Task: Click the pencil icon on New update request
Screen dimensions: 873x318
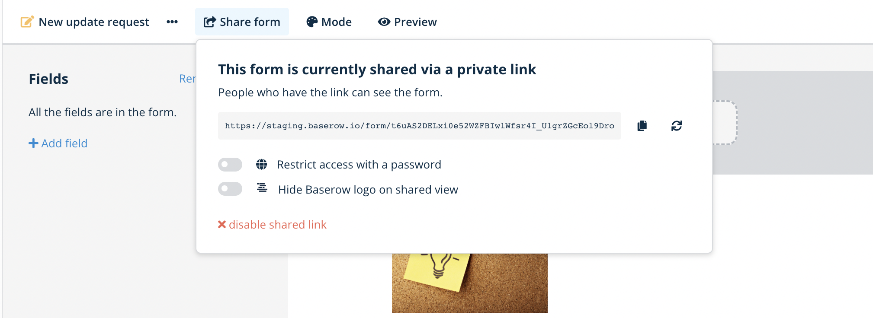Action: 27,21
